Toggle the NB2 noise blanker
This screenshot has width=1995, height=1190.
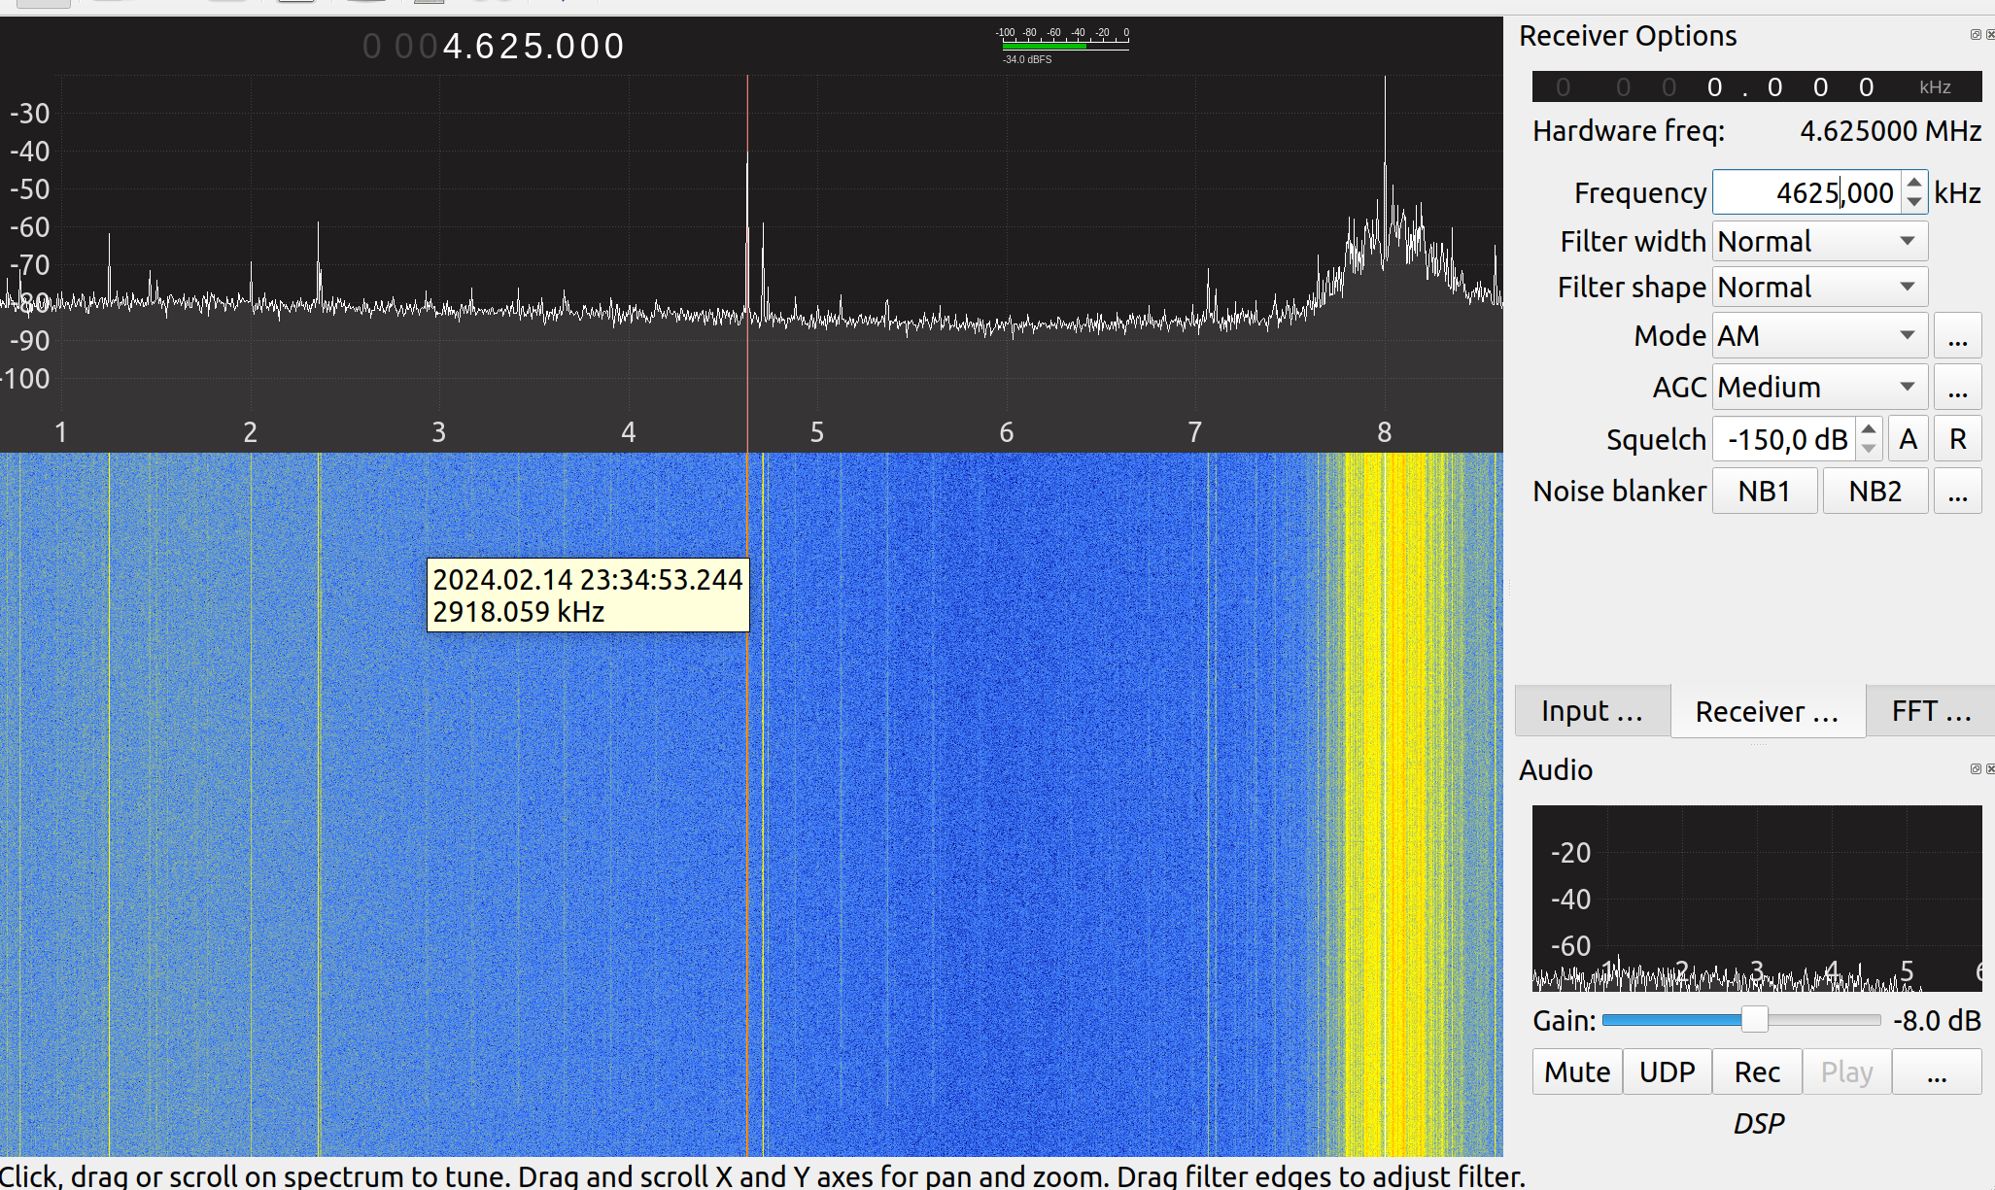(x=1875, y=492)
